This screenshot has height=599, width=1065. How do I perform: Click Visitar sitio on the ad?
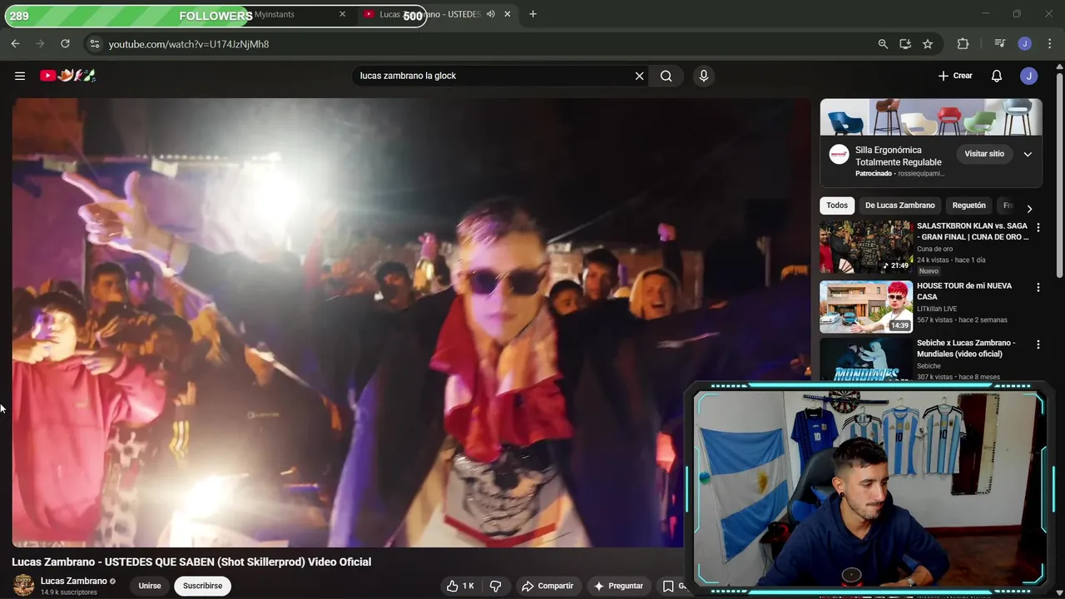click(x=984, y=154)
